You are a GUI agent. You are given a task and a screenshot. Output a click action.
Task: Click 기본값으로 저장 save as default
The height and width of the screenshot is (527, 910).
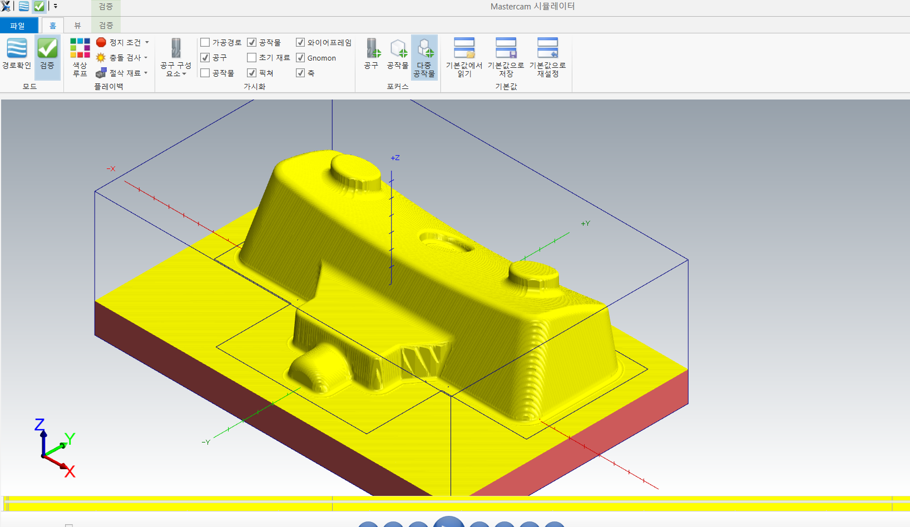pos(506,57)
